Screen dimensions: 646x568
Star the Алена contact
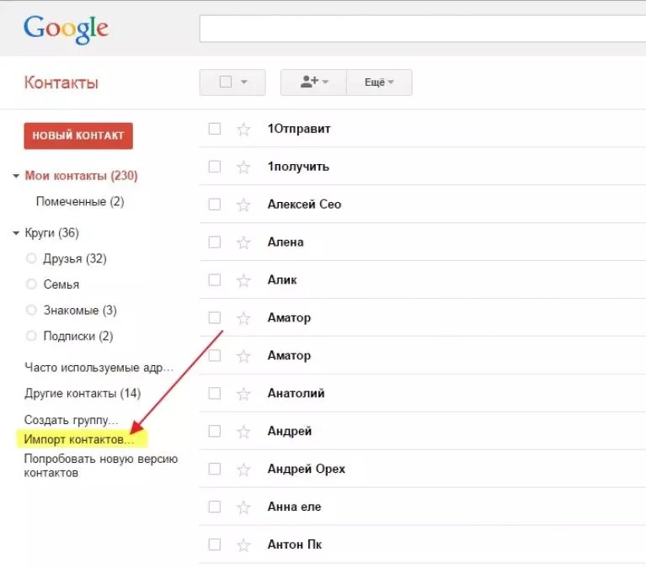point(243,242)
